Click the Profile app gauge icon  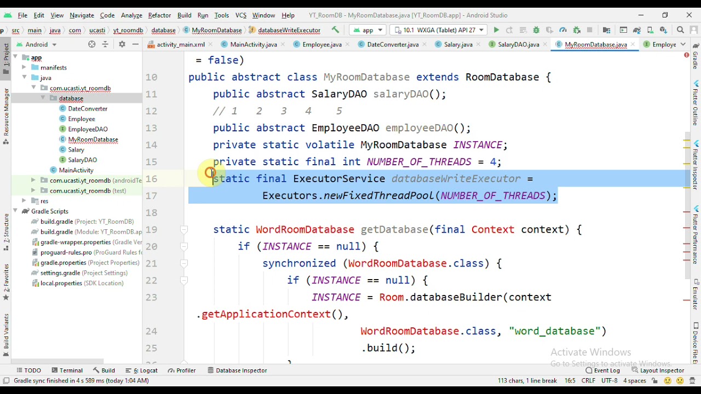[563, 30]
